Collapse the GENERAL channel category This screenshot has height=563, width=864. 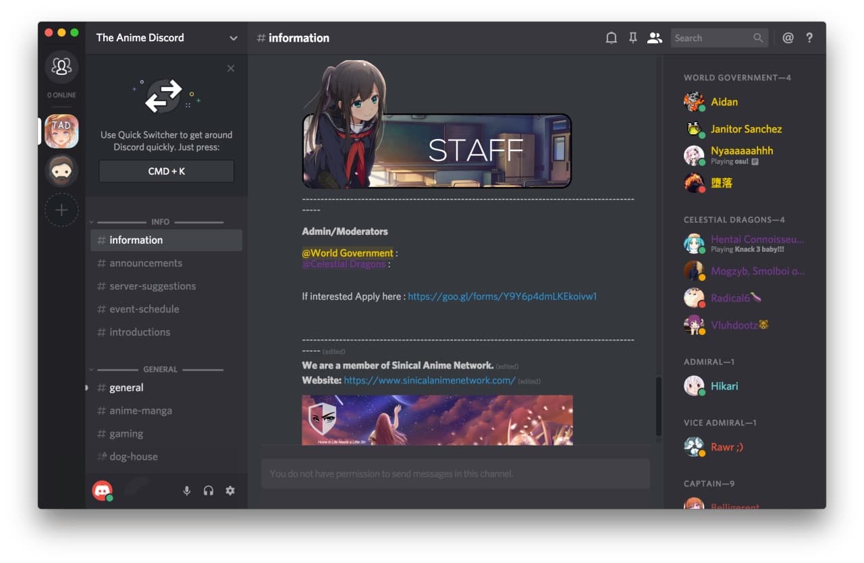160,369
